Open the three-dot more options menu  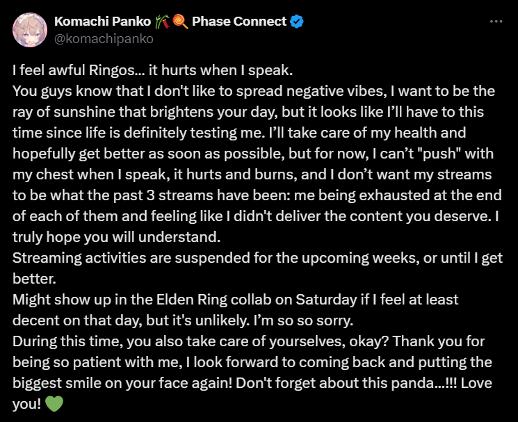click(x=496, y=22)
